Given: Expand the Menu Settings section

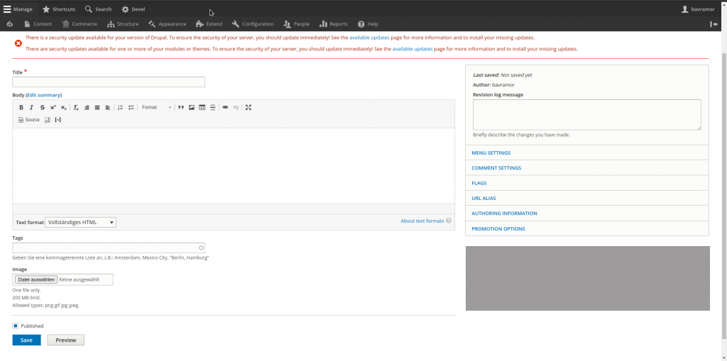Looking at the screenshot, I should [491, 152].
